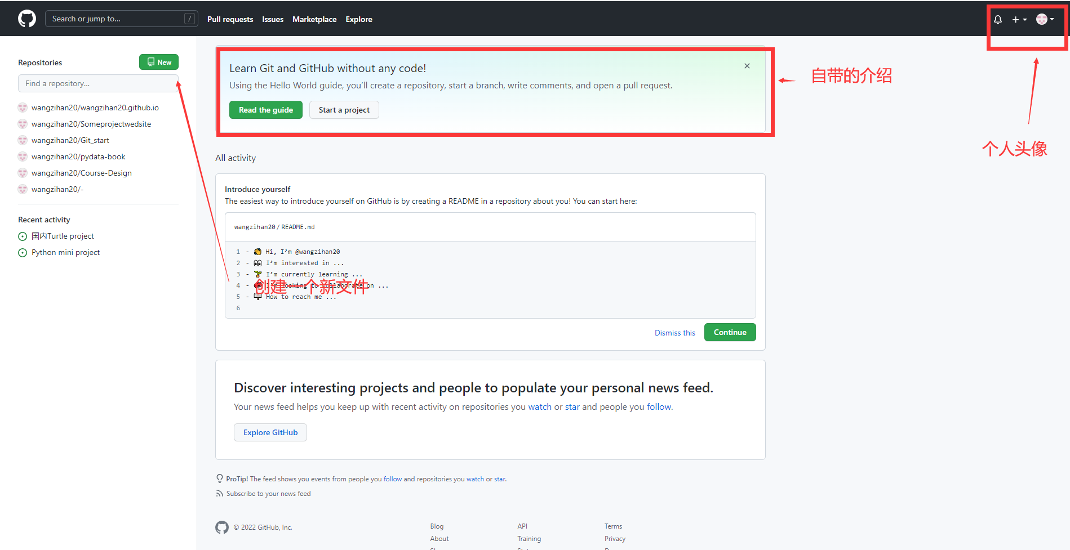Open wangzihan20/wangzihan20.github.io repository
The width and height of the screenshot is (1070, 550).
95,108
